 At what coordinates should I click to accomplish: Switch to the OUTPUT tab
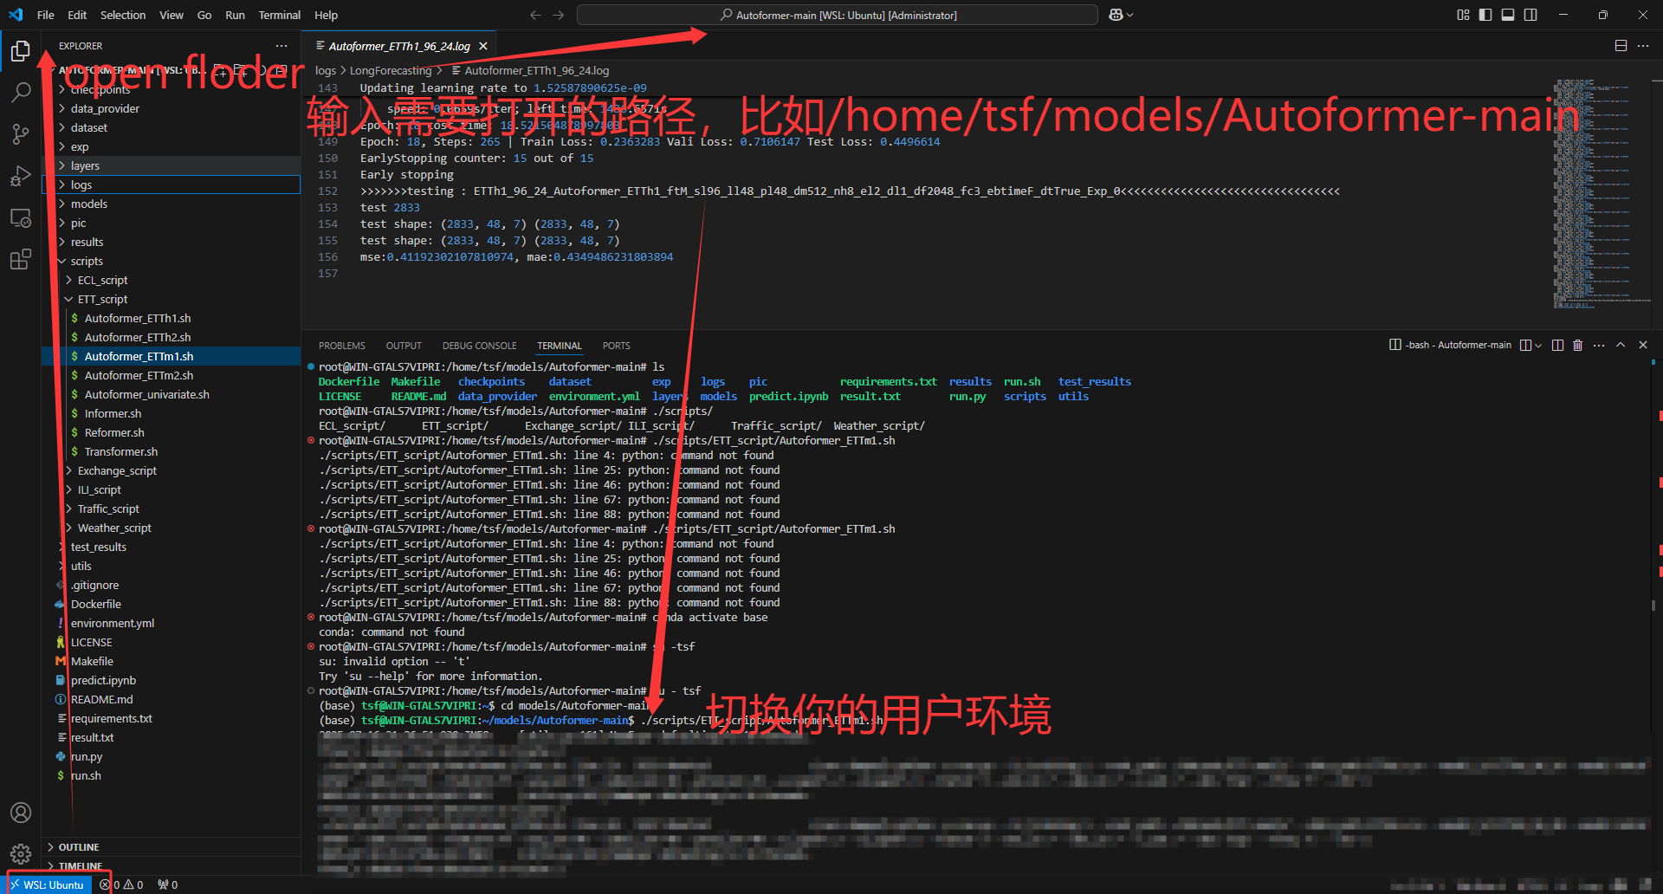pos(404,346)
